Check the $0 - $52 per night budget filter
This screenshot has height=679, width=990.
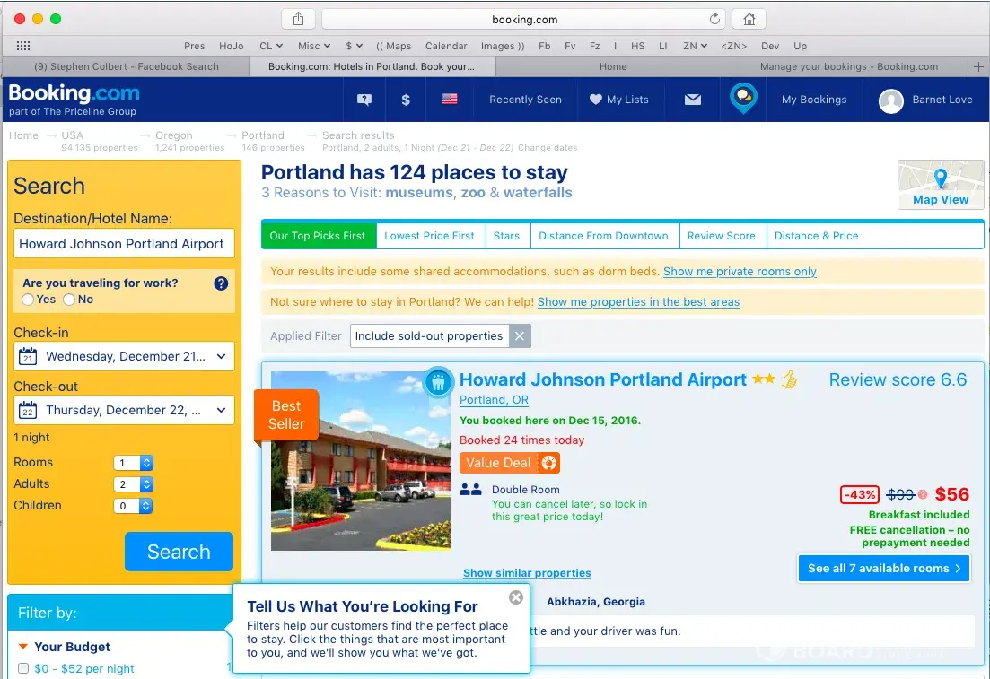(x=23, y=668)
